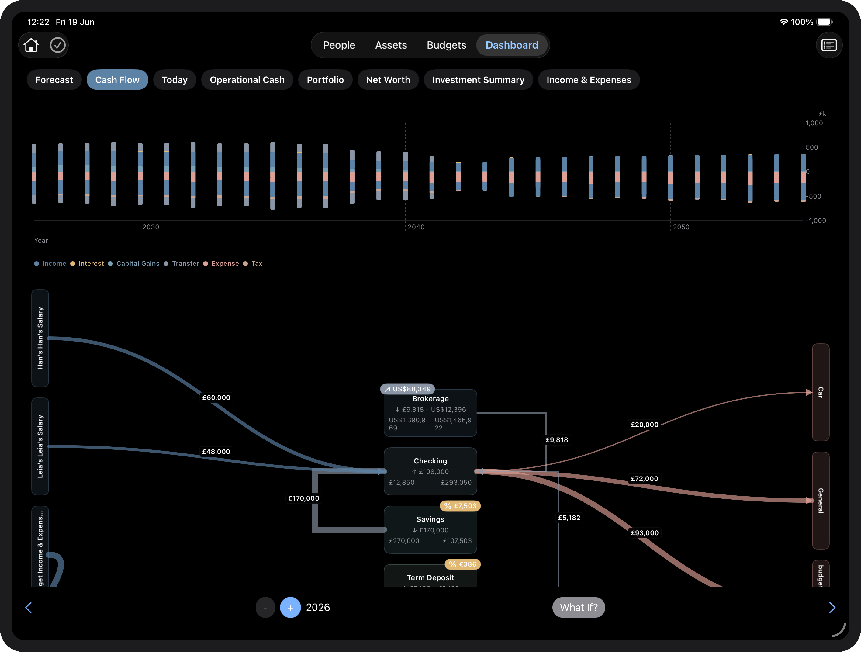Decrease year with minus button
This screenshot has width=861, height=652.
click(265, 607)
